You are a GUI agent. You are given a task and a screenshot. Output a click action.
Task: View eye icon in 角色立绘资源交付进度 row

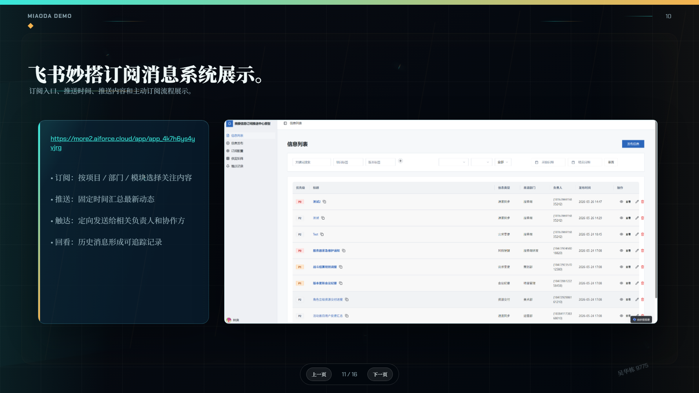tap(621, 299)
